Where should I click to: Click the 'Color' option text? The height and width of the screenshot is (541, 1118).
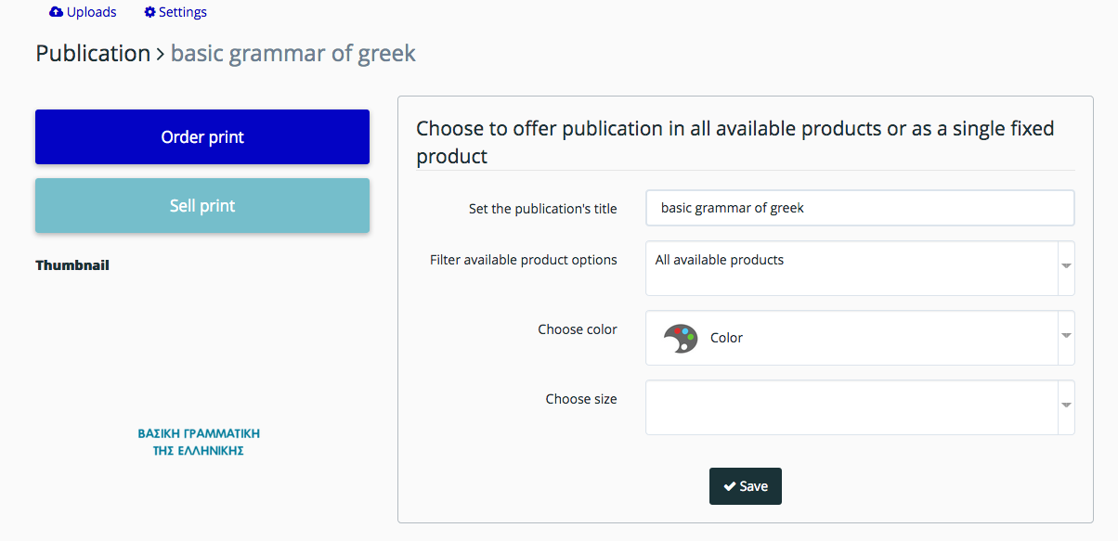point(726,338)
